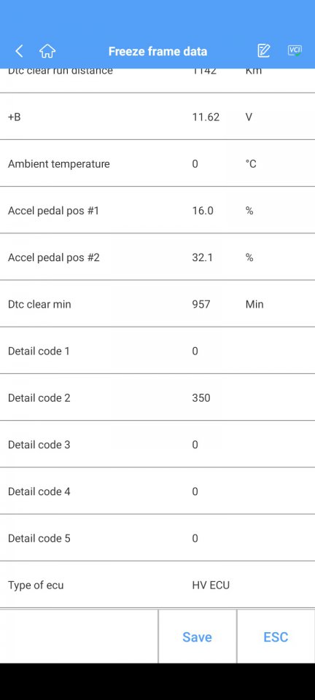Viewport: 315px width, 700px height.
Task: Tap the Accel pedal pos #1 row
Action: click(x=157, y=211)
